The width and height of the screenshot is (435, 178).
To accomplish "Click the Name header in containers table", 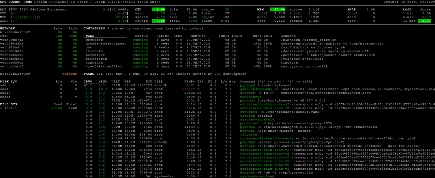I will [90, 36].
